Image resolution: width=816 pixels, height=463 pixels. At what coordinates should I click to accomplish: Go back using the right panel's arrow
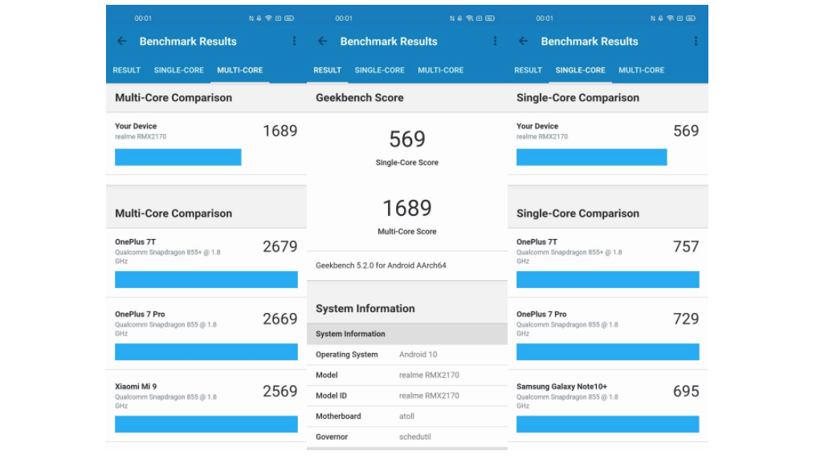pos(524,42)
